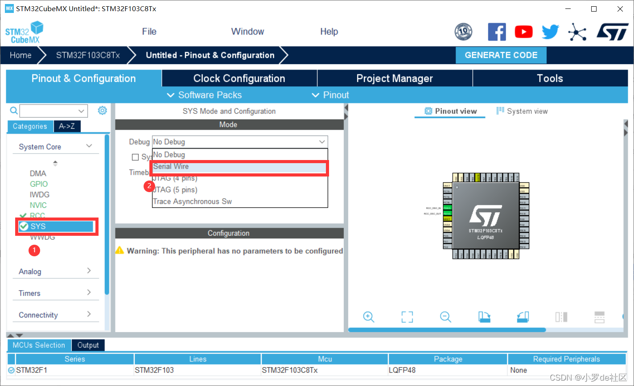Select SYS in System Core list

[x=56, y=226]
